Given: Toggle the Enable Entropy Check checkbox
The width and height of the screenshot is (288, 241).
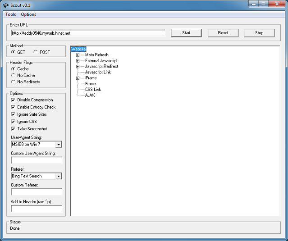Looking at the screenshot, I should (x=13, y=107).
